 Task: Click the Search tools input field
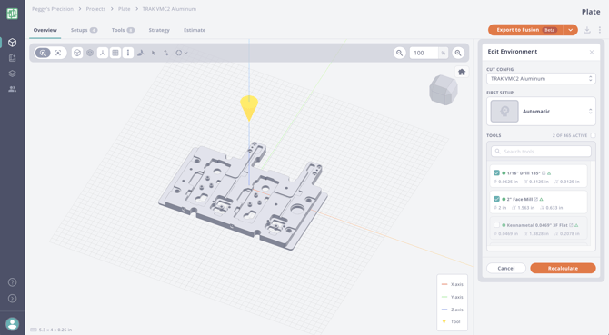click(x=541, y=152)
